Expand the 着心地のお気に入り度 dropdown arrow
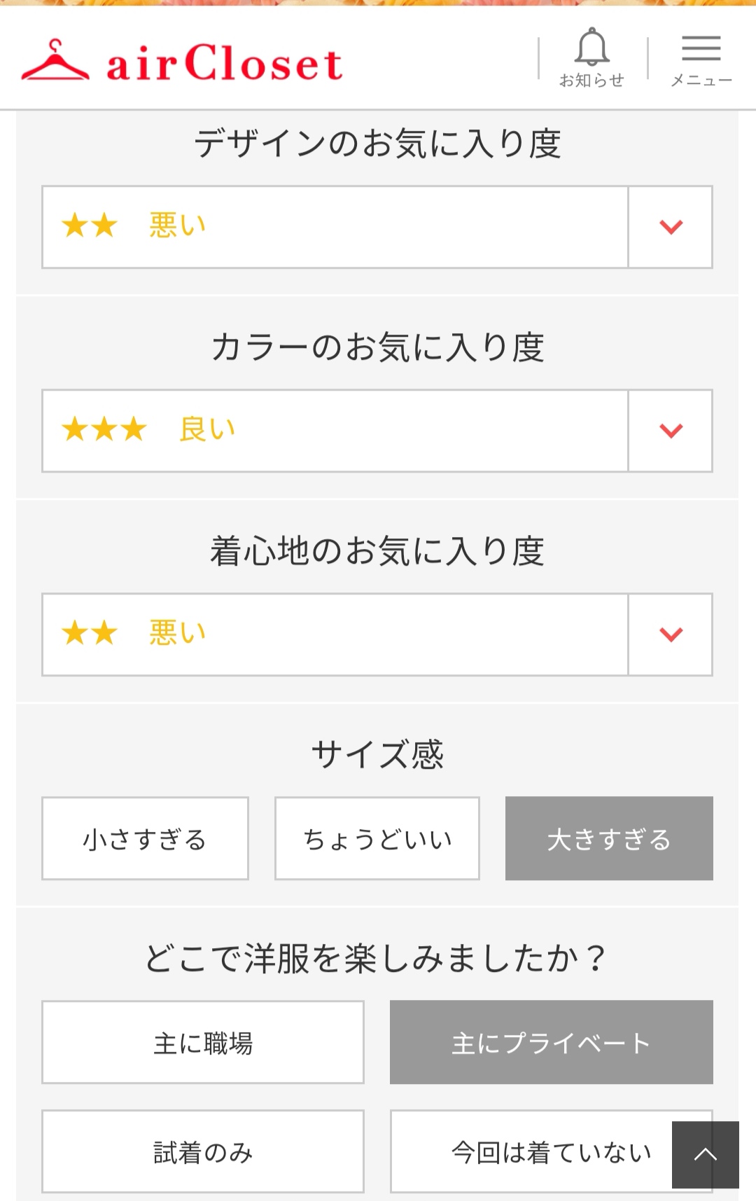Screen dimensions: 756x1201 pyautogui.click(x=671, y=634)
